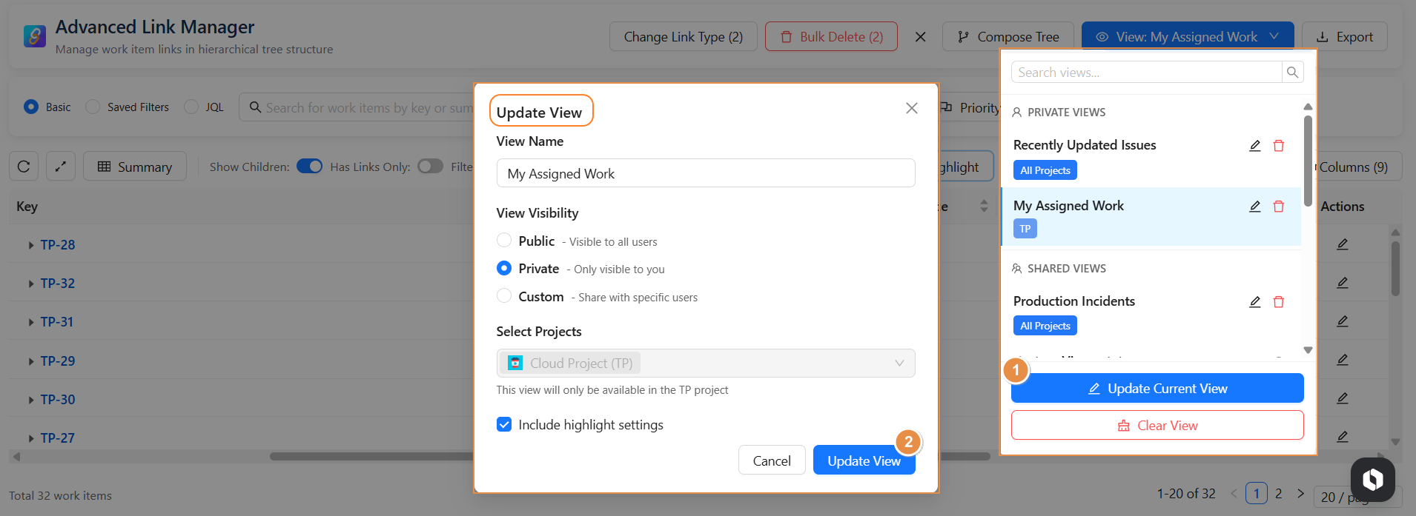Click the Summary button
This screenshot has width=1416, height=516.
pyautogui.click(x=135, y=167)
